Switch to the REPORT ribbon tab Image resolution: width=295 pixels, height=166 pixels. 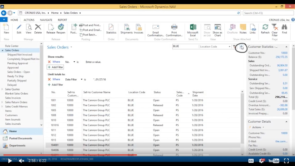click(62, 20)
